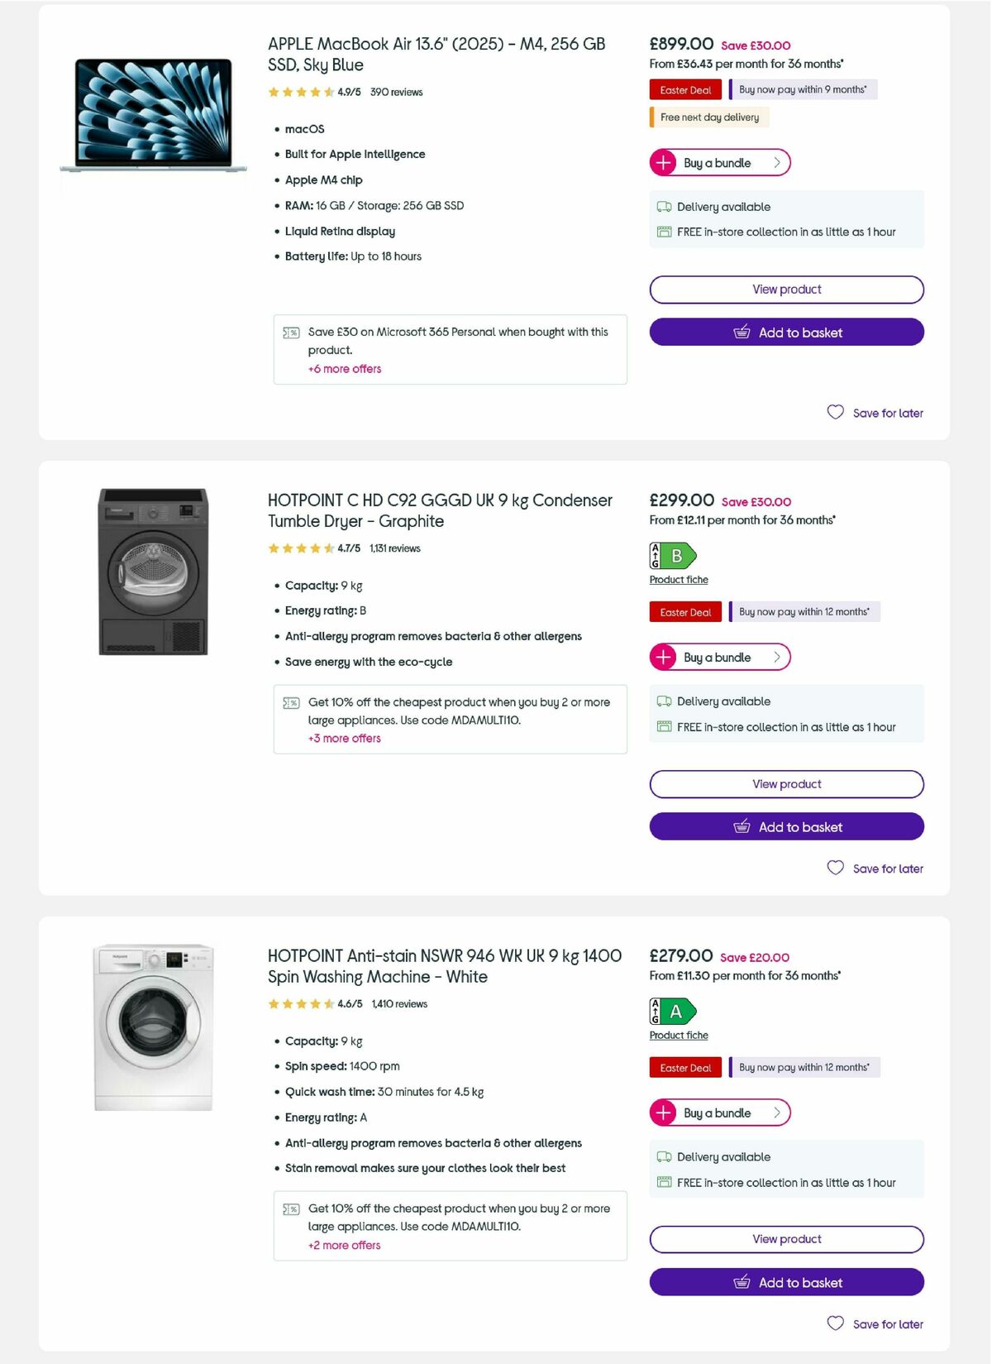
Task: Click the calendar collection icon on dryer card
Action: (x=663, y=725)
